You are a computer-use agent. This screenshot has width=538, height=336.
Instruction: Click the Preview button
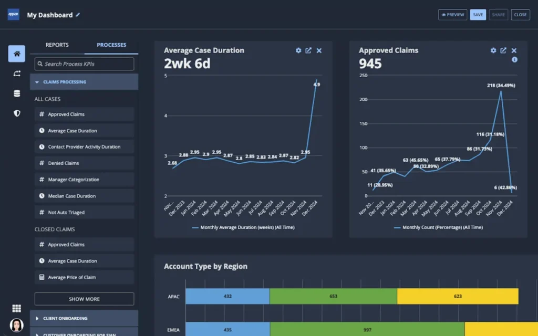point(452,15)
